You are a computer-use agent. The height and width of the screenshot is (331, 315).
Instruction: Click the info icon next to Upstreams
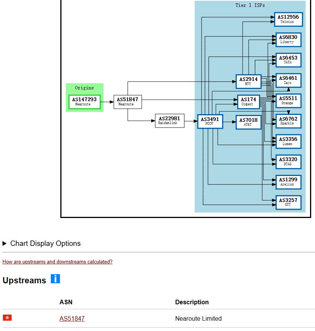point(55,279)
